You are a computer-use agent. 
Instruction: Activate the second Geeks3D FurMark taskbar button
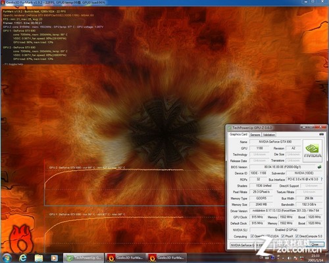pos(166,258)
